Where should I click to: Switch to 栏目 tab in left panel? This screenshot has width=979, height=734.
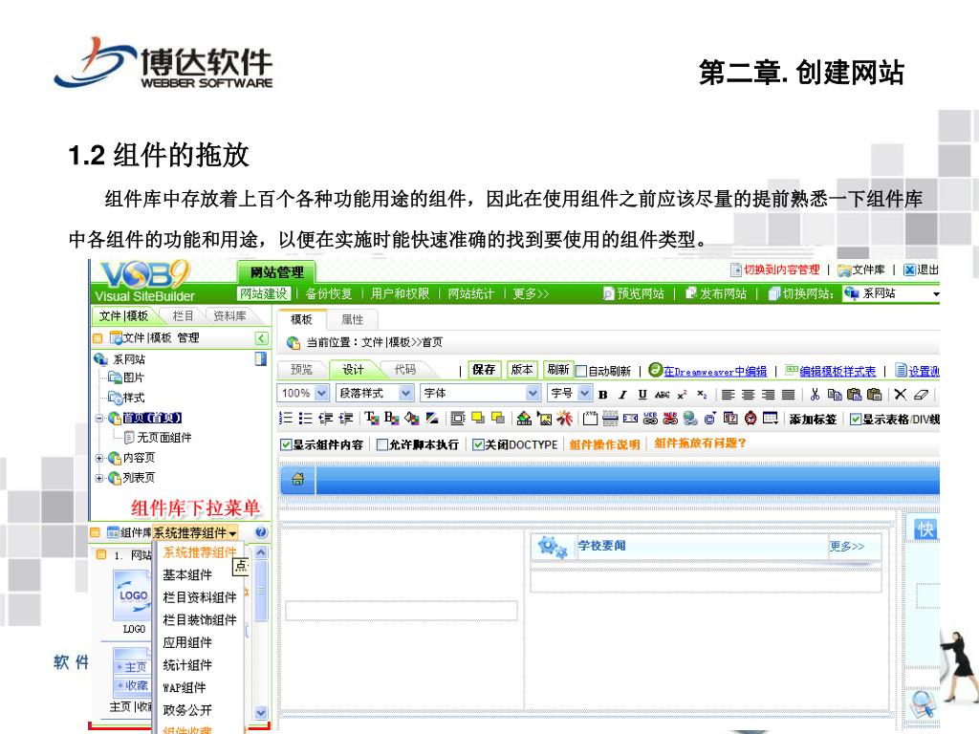coord(183,315)
